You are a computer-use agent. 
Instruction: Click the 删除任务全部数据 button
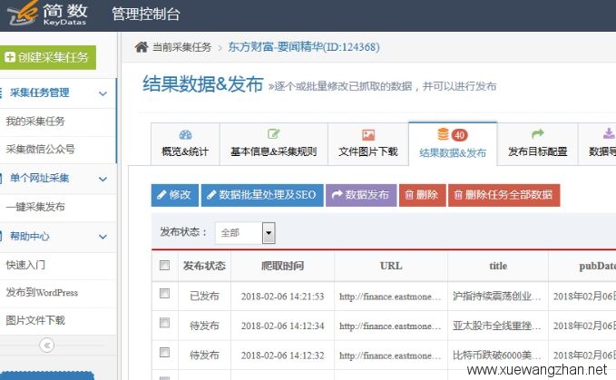504,195
